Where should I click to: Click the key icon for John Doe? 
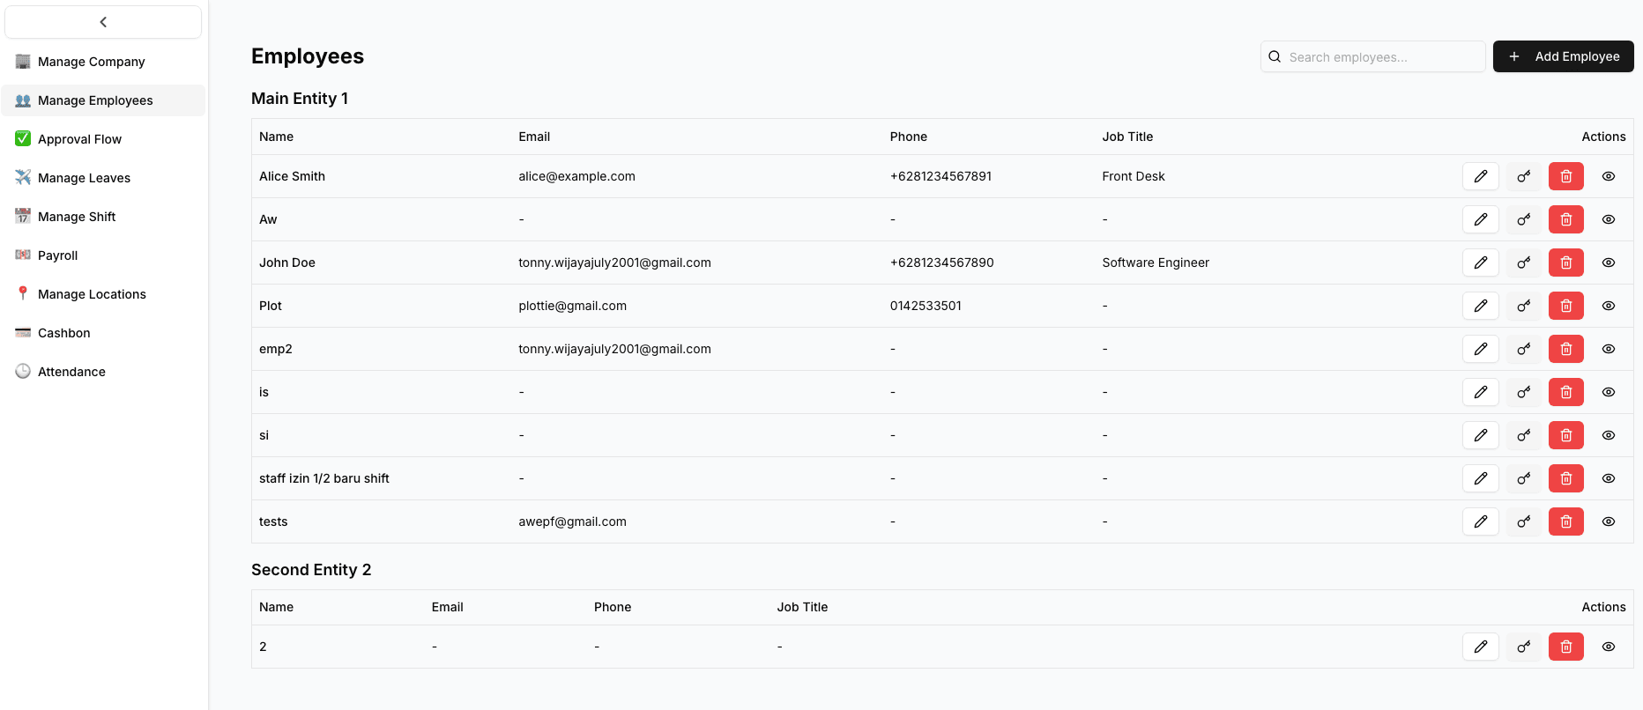click(x=1523, y=263)
